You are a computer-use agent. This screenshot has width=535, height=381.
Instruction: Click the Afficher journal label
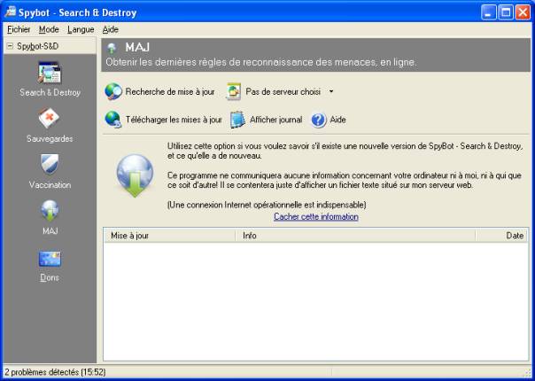276,120
